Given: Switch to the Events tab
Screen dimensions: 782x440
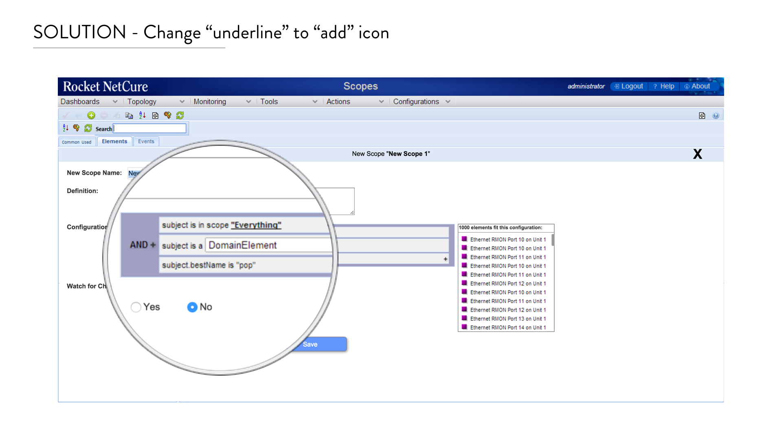Looking at the screenshot, I should pyautogui.click(x=146, y=141).
